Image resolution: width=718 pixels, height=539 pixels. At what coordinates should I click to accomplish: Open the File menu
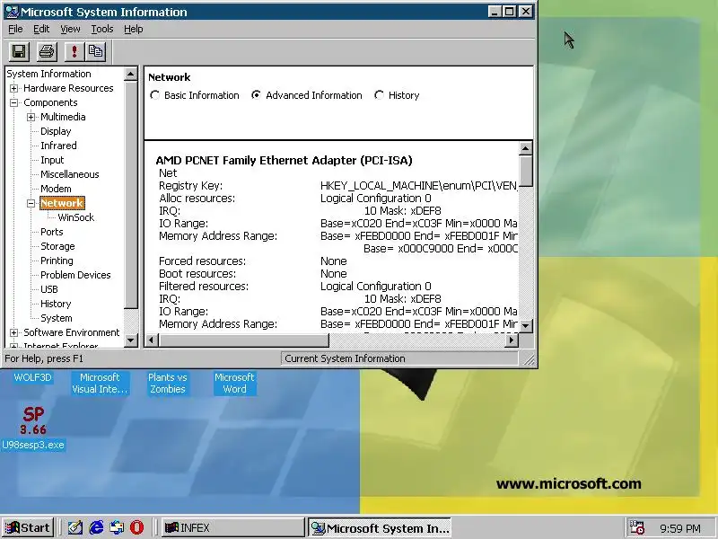tap(15, 29)
